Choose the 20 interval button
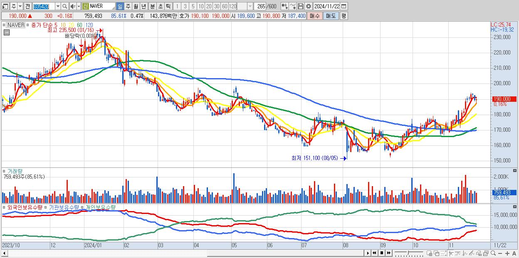This screenshot has height=258, width=519. tap(209, 6)
